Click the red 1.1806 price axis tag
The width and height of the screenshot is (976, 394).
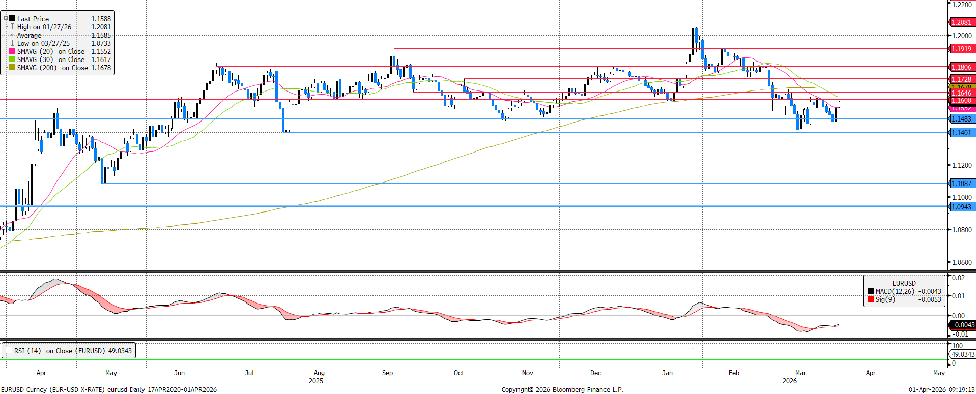961,67
